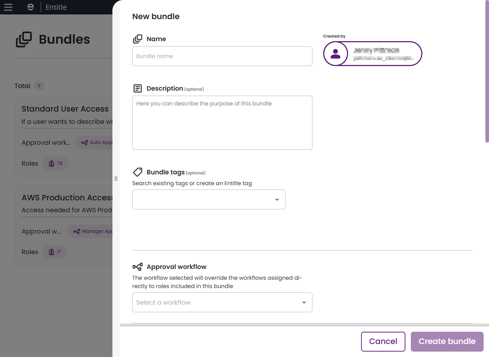Open the hamburger navigation menu
This screenshot has width=489, height=357.
(x=8, y=7)
